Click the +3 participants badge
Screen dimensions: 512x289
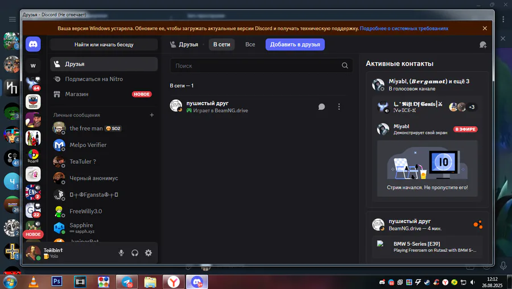coord(472,107)
